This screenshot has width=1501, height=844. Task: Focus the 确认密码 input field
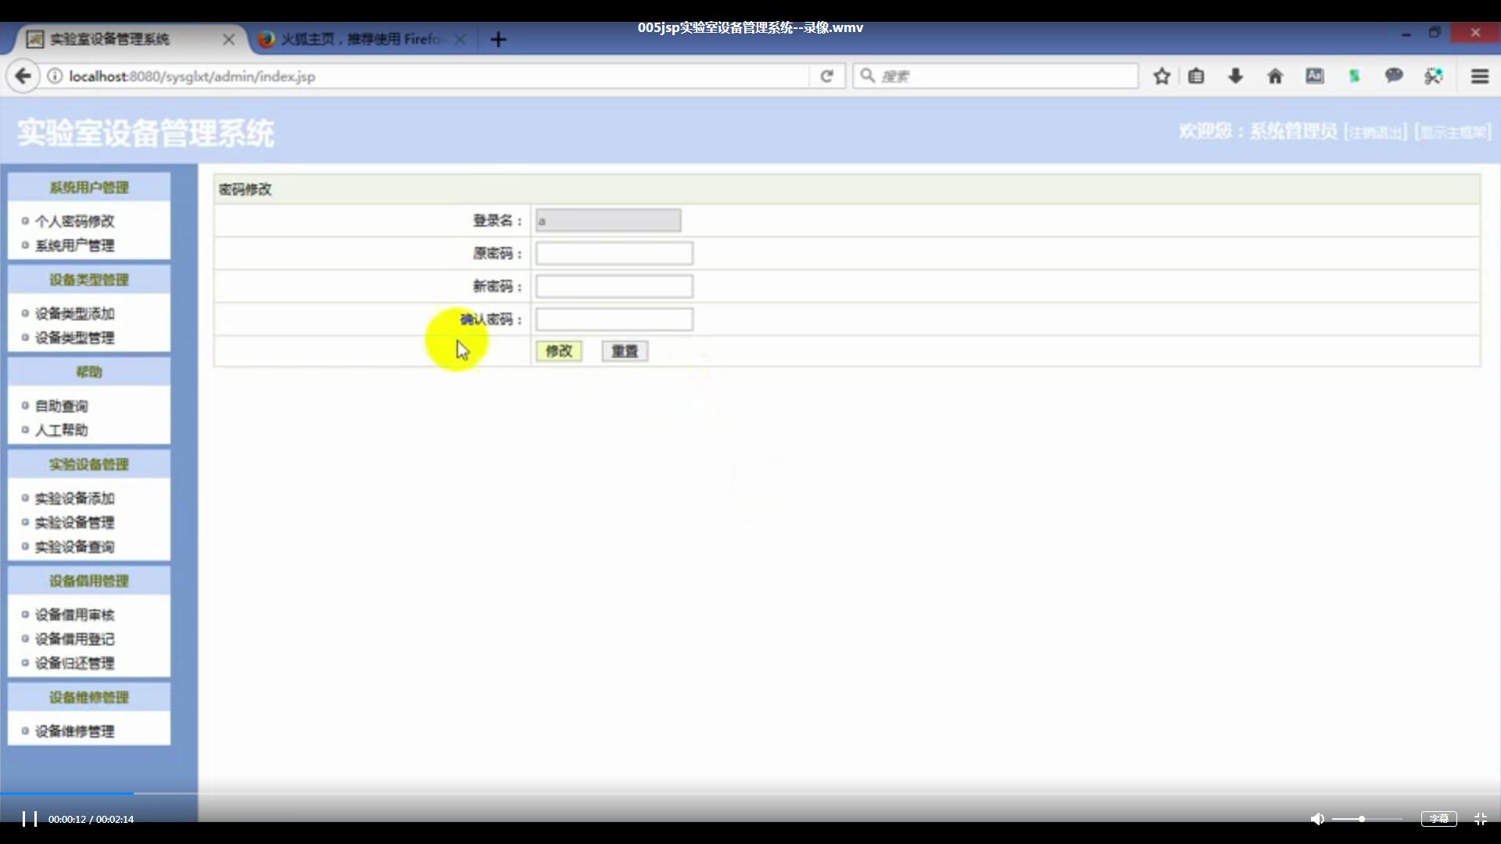[x=614, y=319]
